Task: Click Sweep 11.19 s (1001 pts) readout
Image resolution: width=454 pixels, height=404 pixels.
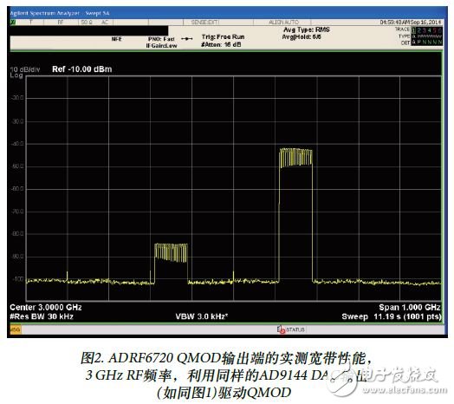Action: click(x=392, y=316)
